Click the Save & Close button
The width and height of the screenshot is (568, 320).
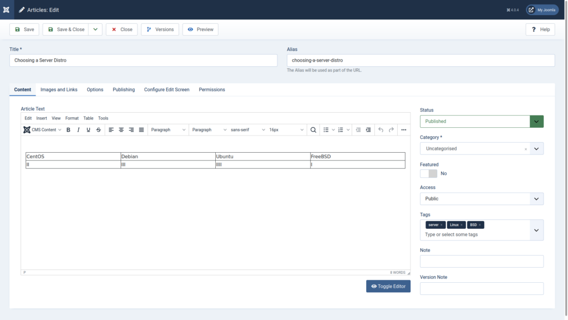point(65,29)
